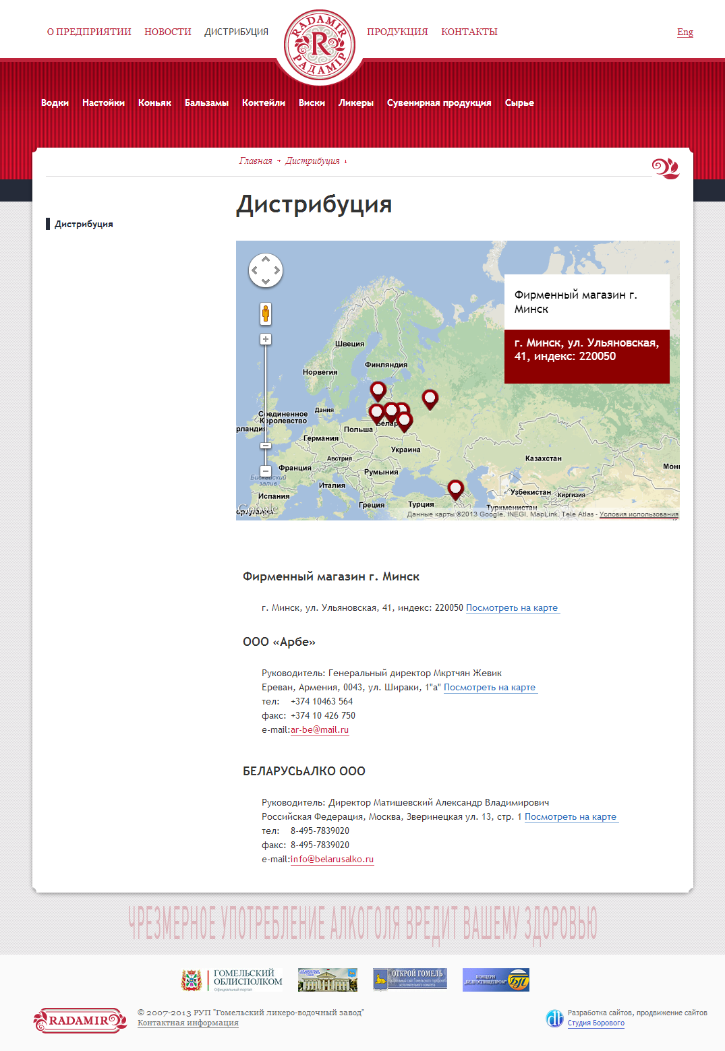Open the Сувенирная продукция category
The image size is (725, 1051).
[x=439, y=102]
